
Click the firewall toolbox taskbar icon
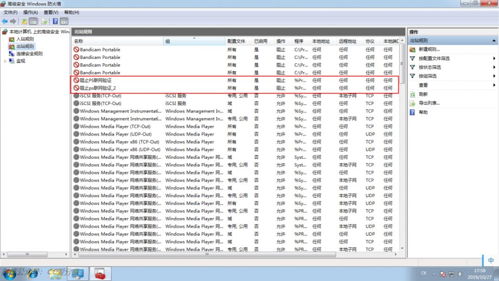pos(100,274)
